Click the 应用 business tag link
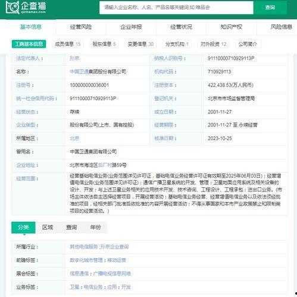Image resolution: width=297 pixels, height=297 pixels. click(112, 287)
